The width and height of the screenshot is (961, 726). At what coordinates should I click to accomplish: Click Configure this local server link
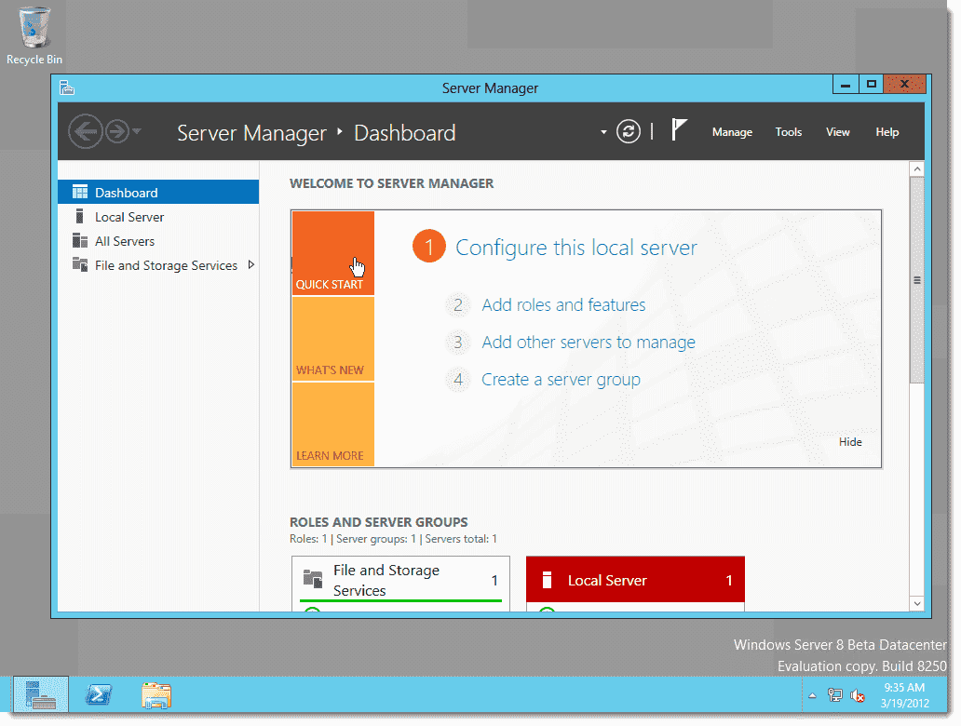[x=576, y=249]
